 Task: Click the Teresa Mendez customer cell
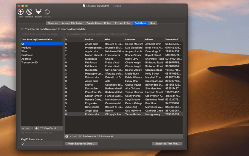click(134, 92)
